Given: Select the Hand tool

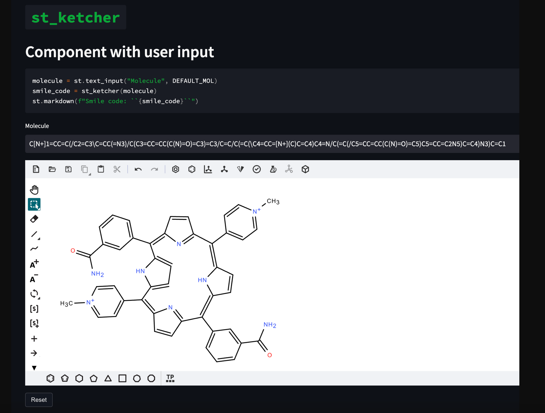Looking at the screenshot, I should (x=34, y=189).
